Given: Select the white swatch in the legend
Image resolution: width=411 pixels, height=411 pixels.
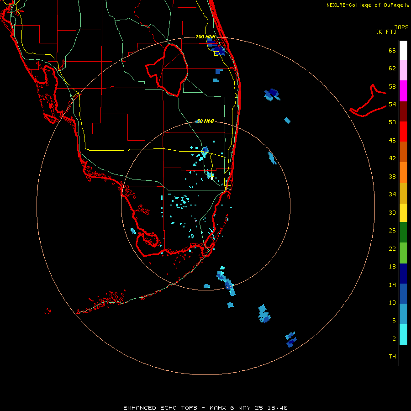Looking at the screenshot, I should click(x=403, y=50).
